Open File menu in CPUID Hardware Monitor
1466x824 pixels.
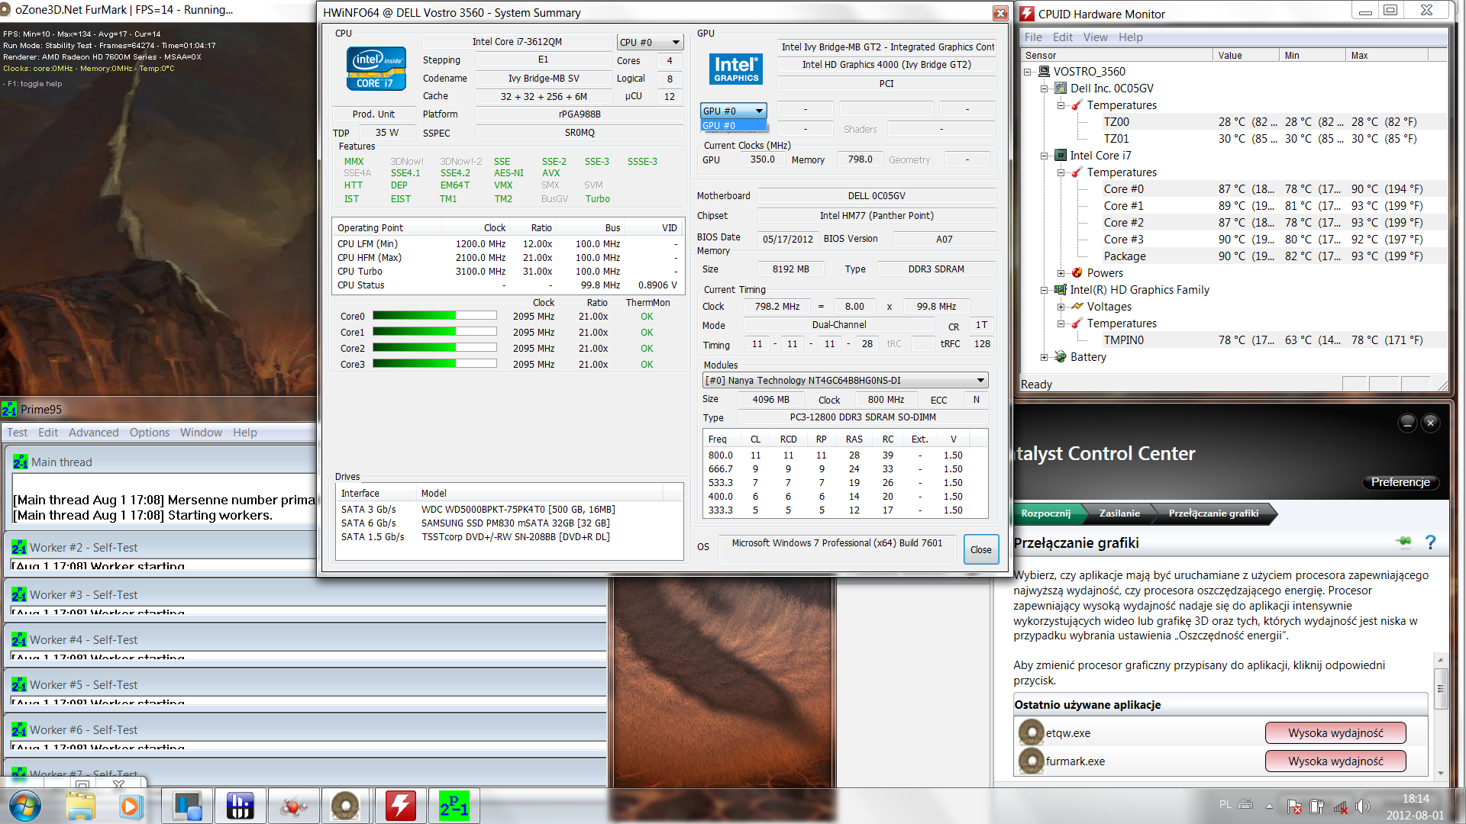tap(1033, 37)
